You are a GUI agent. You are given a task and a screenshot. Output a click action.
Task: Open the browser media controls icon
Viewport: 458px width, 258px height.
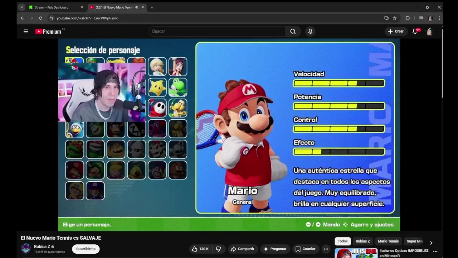[421, 18]
